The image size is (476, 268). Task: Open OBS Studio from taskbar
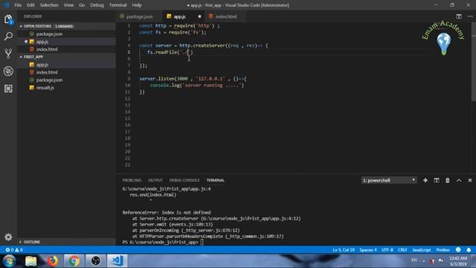point(95,261)
